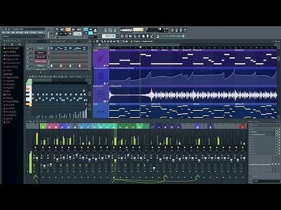
Task: Toggle the Channel rack graph editor icon
Action: pos(90,41)
